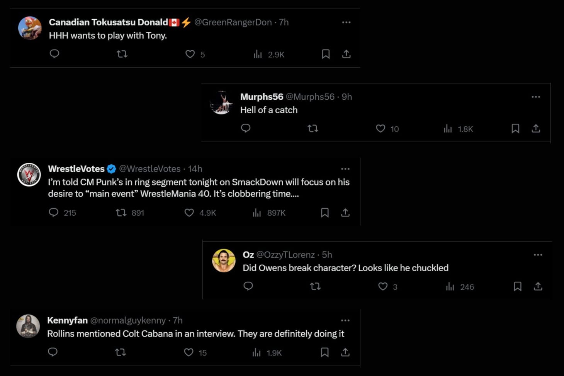The height and width of the screenshot is (376, 564).
Task: Reply to the WrestleVotes tweet
Action: click(x=54, y=213)
